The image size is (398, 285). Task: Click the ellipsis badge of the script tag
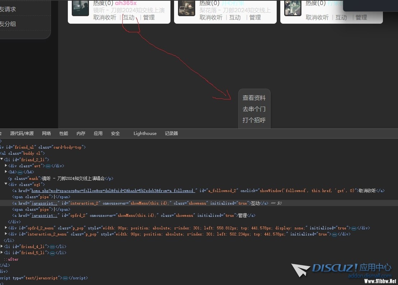65,278
